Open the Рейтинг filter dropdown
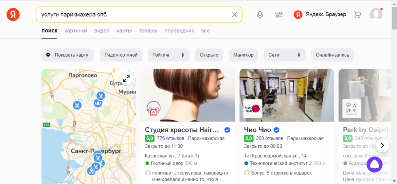The image size is (397, 184). (x=169, y=55)
